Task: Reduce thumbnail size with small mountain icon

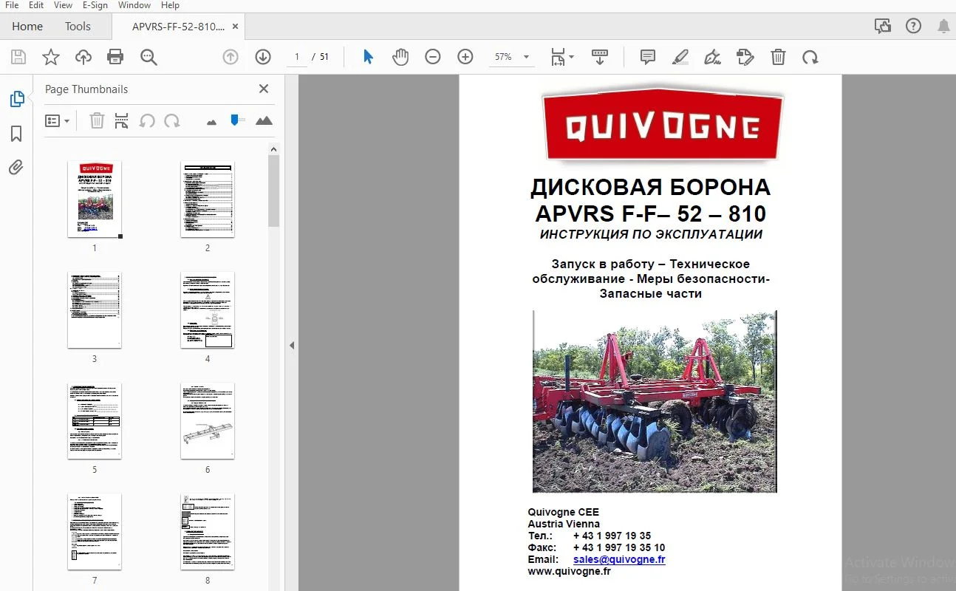Action: click(212, 121)
